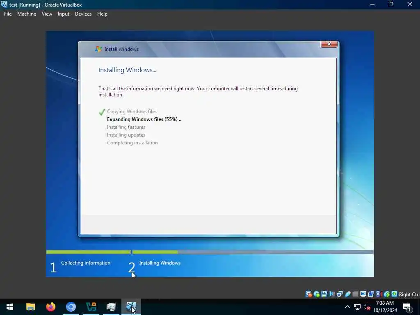The height and width of the screenshot is (315, 420).
Task: Click the recording indicator in VirtualBox status bar
Action: tap(371, 294)
